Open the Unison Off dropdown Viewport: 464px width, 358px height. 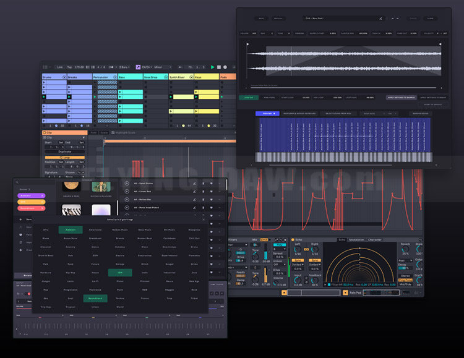click(280, 265)
